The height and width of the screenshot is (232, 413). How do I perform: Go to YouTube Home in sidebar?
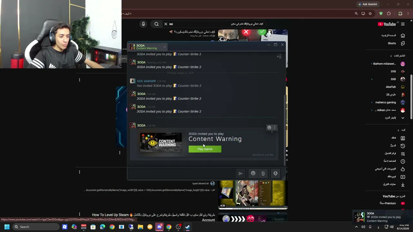click(x=393, y=35)
